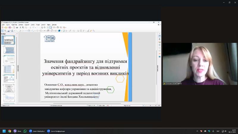This screenshot has width=238, height=134.
Task: Activate the Zoom and Pan tool
Action: (x=5, y=31)
